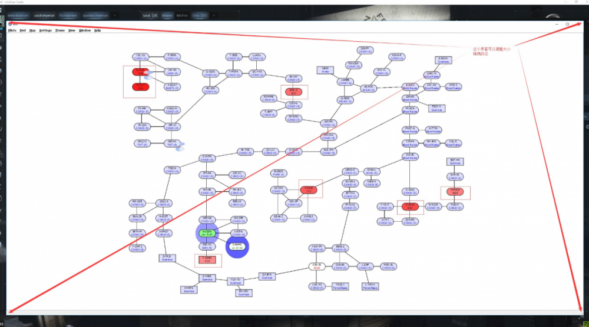Click the red Y-2ANO alarm node

point(207,259)
